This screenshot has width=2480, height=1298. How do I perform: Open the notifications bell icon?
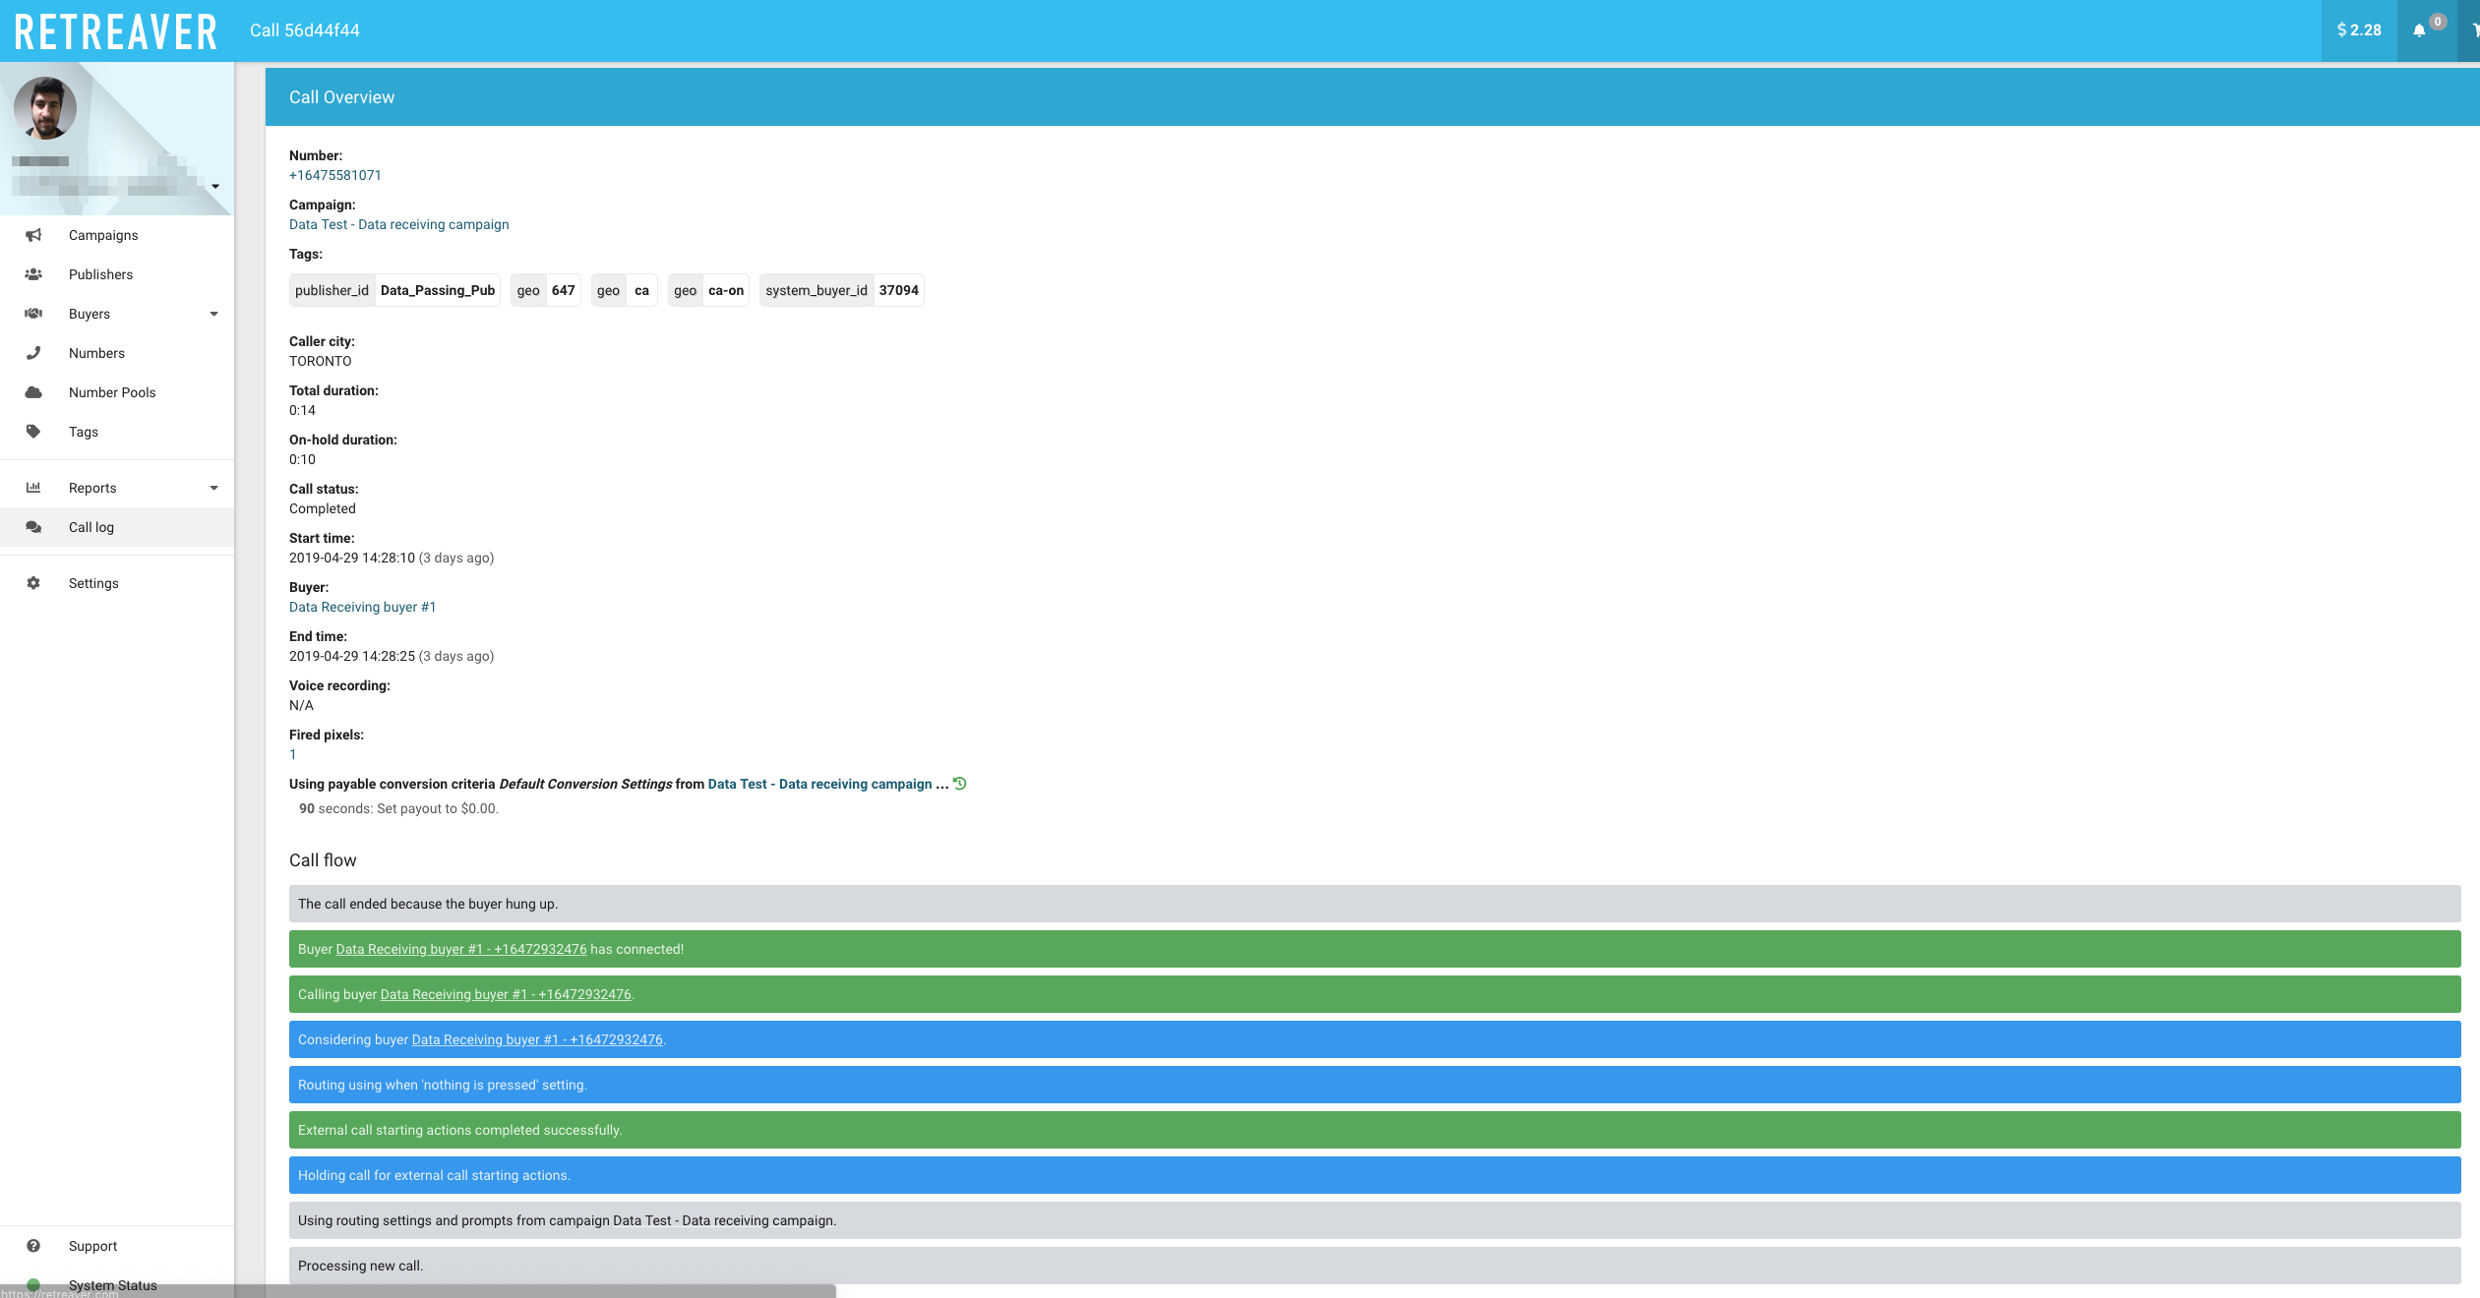[x=2419, y=30]
